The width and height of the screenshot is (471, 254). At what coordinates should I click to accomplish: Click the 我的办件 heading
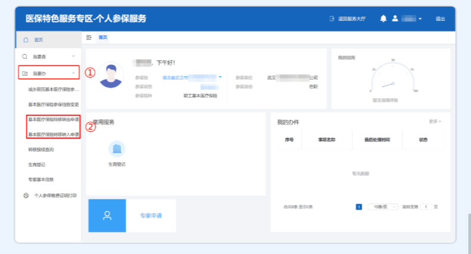click(288, 122)
